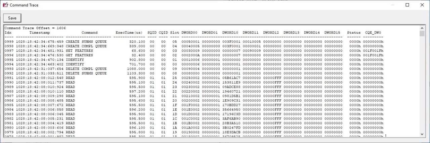Close the Command Trace window

pos(422,5)
